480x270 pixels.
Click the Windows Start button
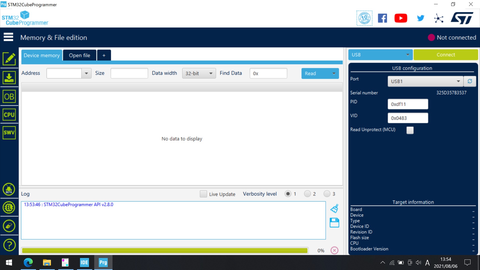click(x=9, y=262)
